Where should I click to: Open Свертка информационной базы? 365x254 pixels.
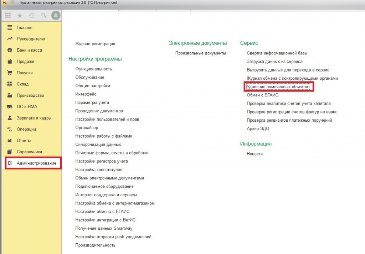(x=277, y=53)
